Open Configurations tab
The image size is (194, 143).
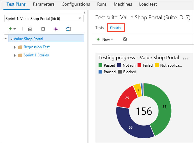(76, 4)
